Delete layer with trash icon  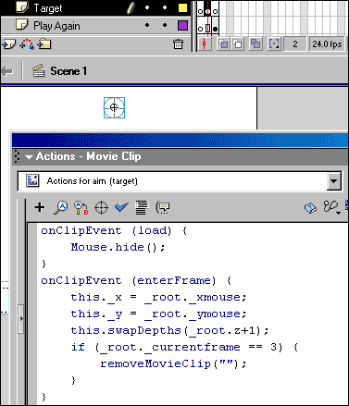click(178, 44)
